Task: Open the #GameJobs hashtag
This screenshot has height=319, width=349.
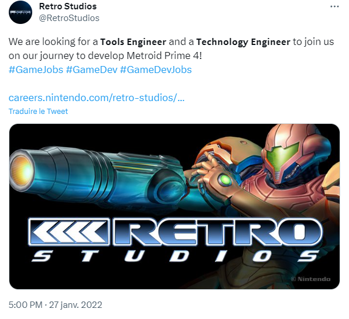Action: point(36,70)
